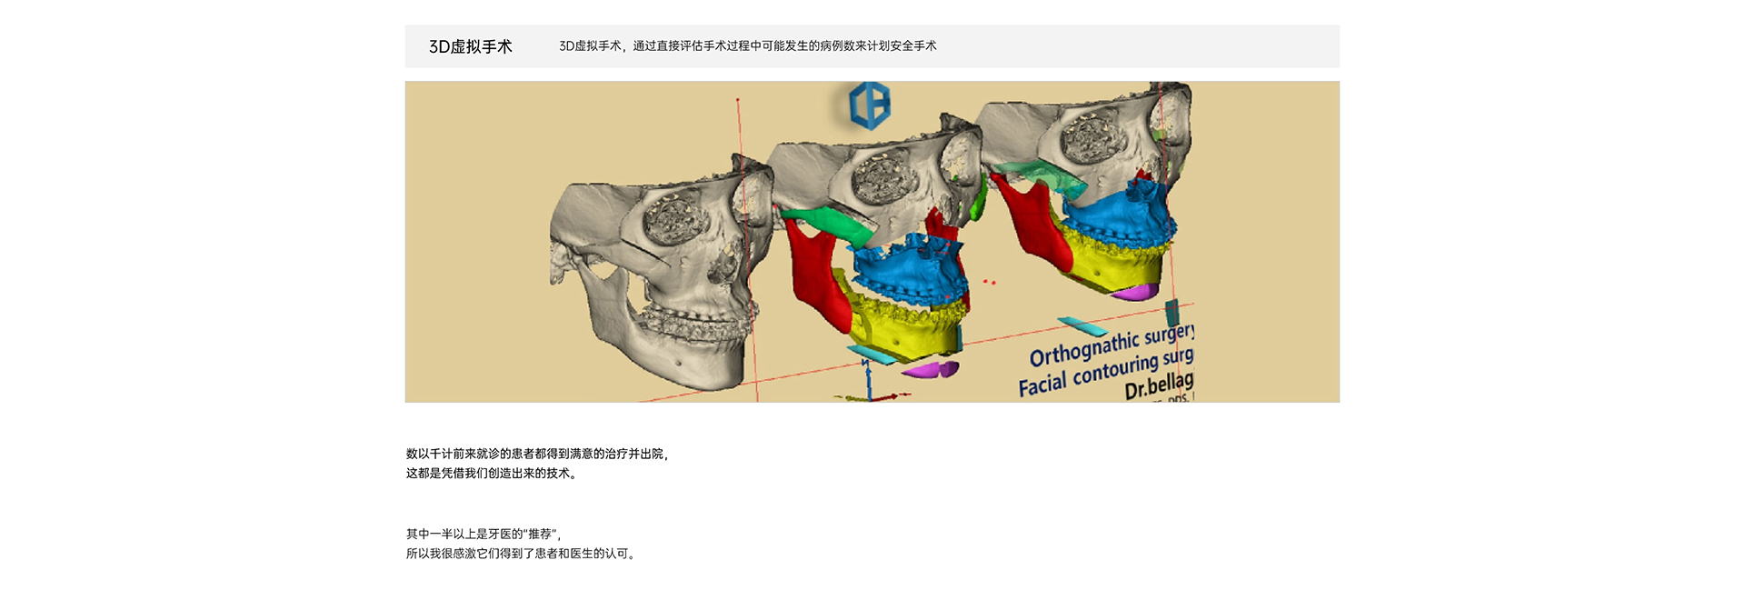Screen dimensions: 1745x600
Task: Click the '3D虚拟手术' section heading
Action: point(470,46)
